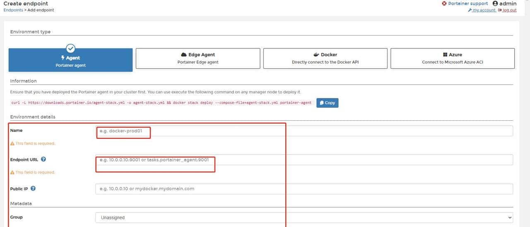Click the Environment details heading
This screenshot has height=227, width=530.
33,117
